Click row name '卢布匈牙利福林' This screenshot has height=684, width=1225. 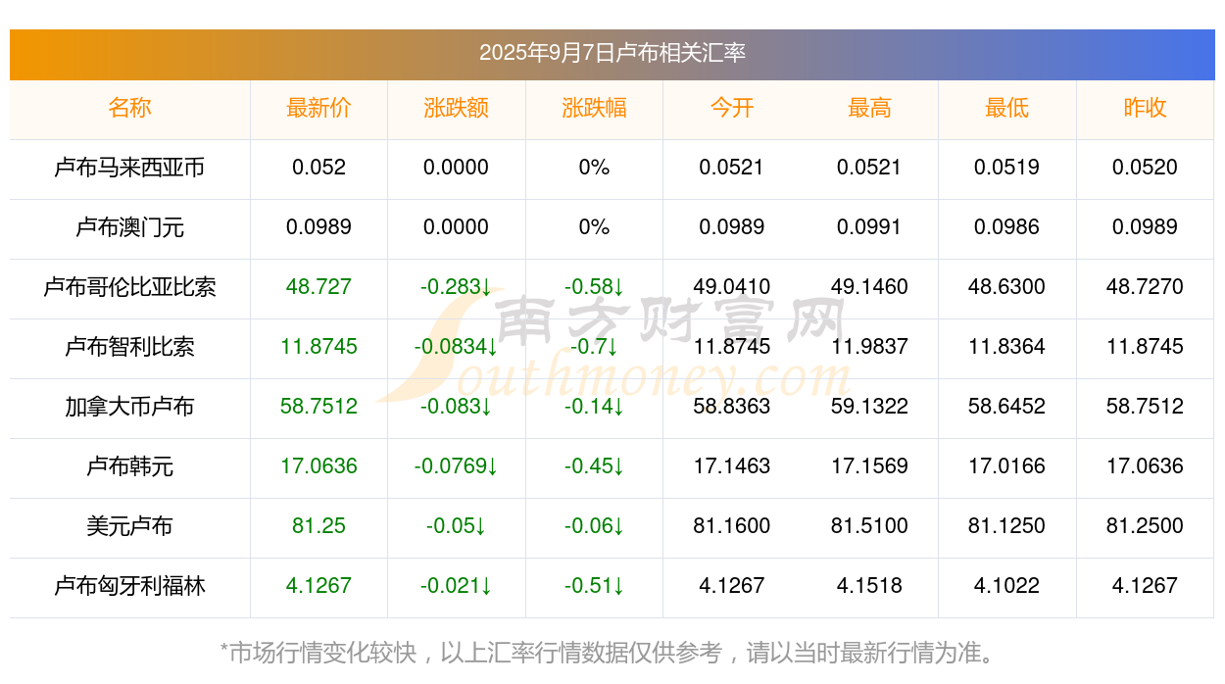click(130, 586)
